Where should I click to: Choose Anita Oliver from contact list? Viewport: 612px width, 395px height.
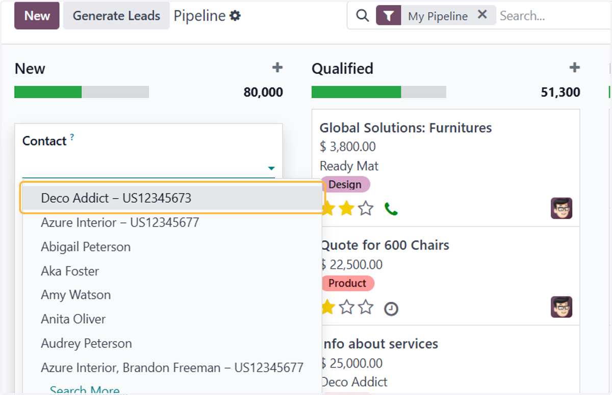coord(171,319)
